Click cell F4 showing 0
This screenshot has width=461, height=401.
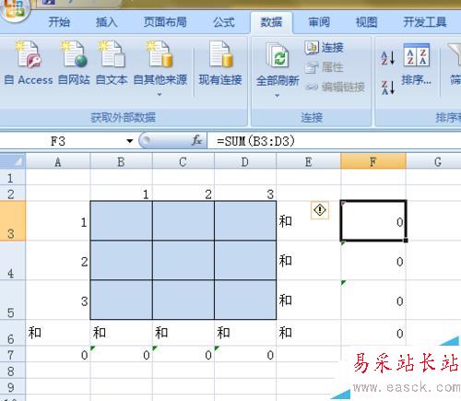[x=373, y=260]
